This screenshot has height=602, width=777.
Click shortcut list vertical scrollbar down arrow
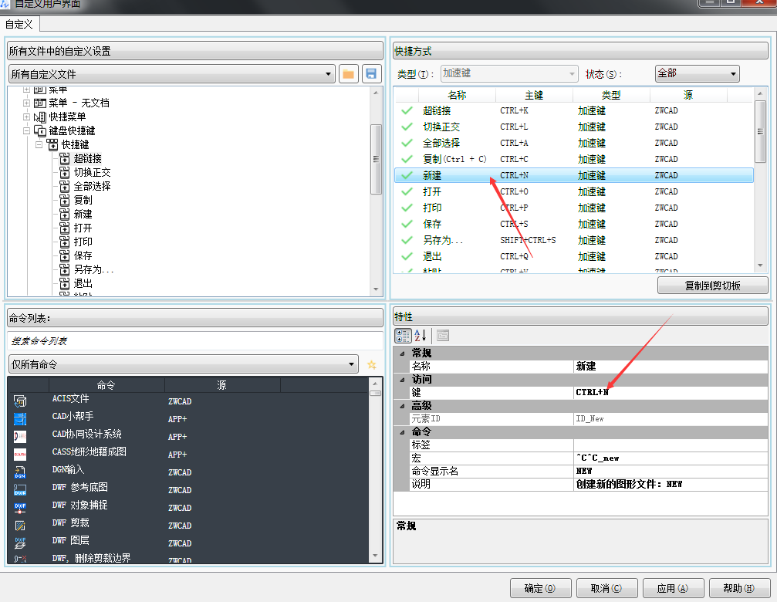point(760,265)
